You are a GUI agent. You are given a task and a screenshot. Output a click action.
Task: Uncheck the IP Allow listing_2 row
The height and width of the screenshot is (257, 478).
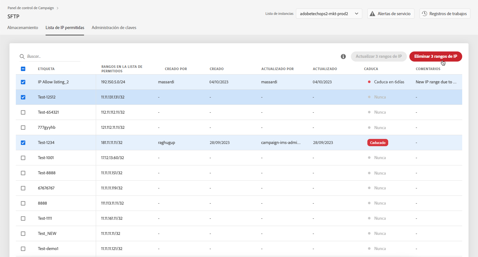click(23, 82)
